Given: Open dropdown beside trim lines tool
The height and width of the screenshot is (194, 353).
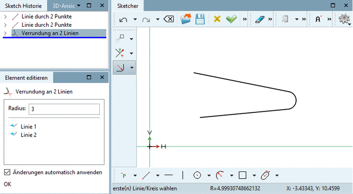Looking at the screenshot, I should (131, 54).
